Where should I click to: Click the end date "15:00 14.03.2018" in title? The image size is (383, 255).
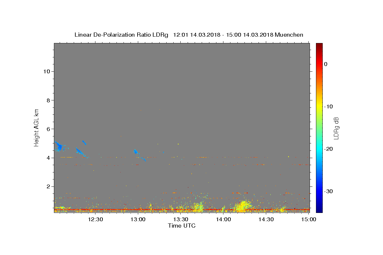tap(249, 35)
